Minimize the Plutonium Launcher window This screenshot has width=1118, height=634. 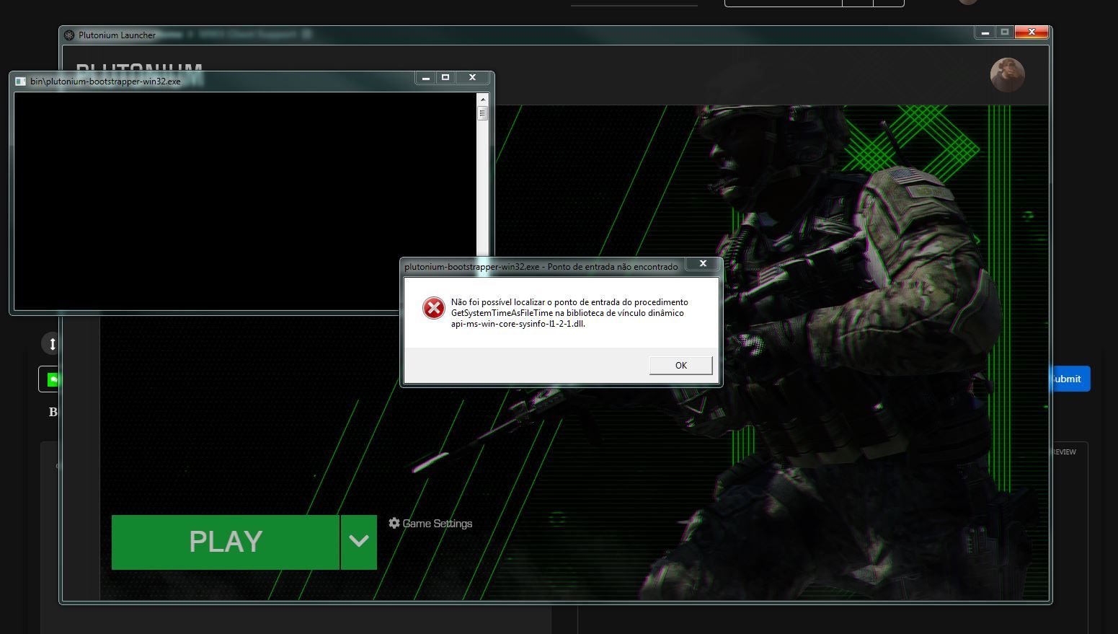[x=985, y=32]
